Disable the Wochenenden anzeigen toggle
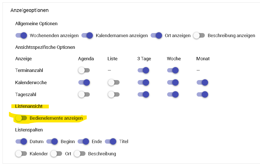Viewport: 260px width, 167px height. click(x=21, y=35)
